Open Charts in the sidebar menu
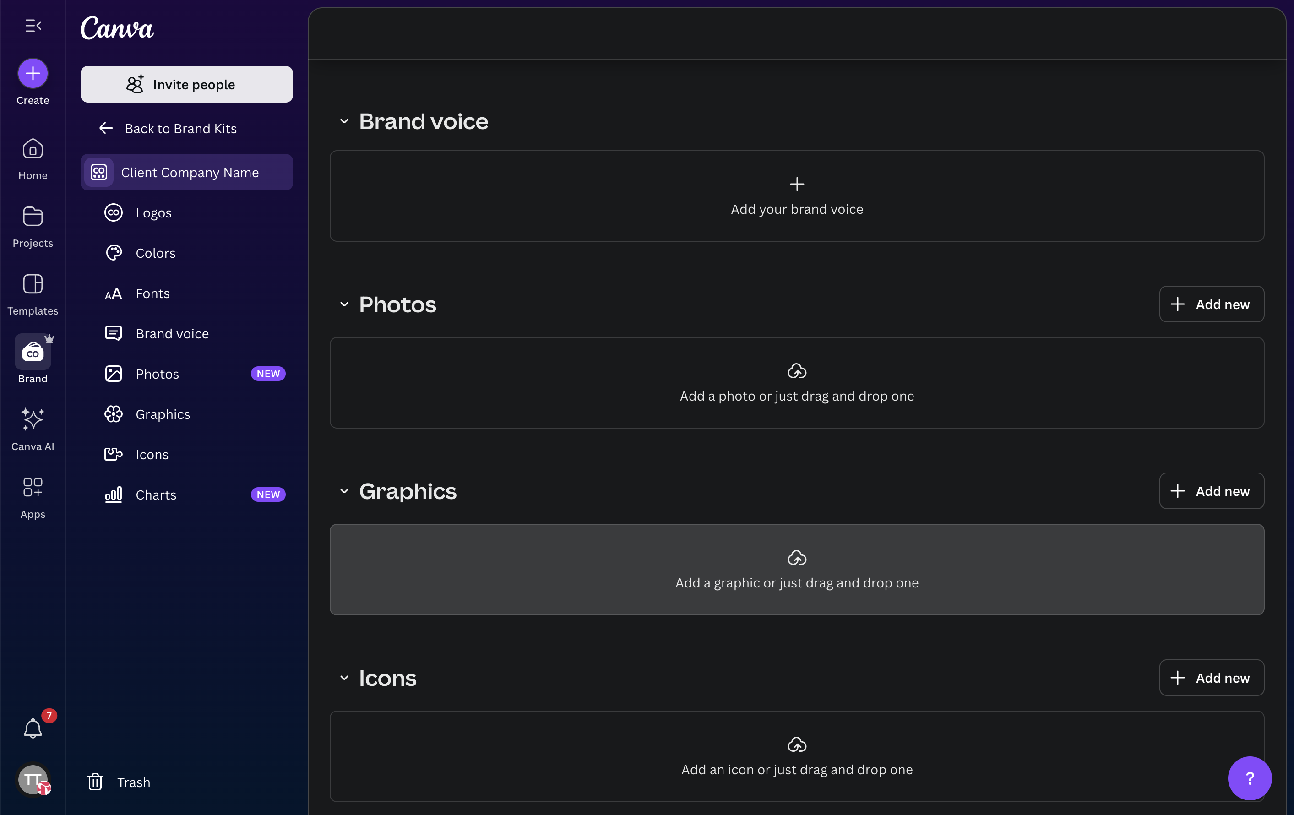 point(186,495)
